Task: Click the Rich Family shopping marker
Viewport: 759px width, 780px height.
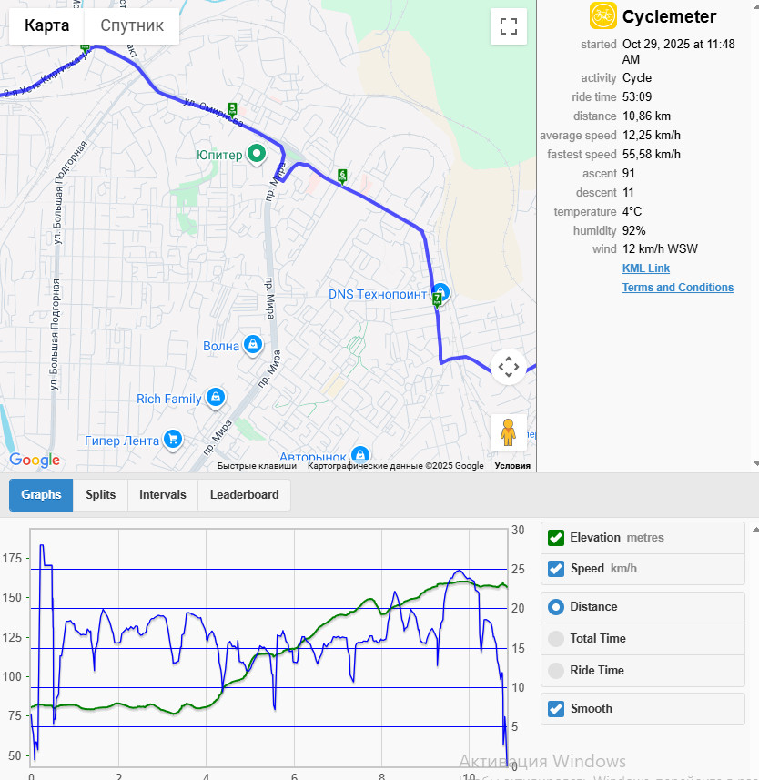Action: (216, 398)
